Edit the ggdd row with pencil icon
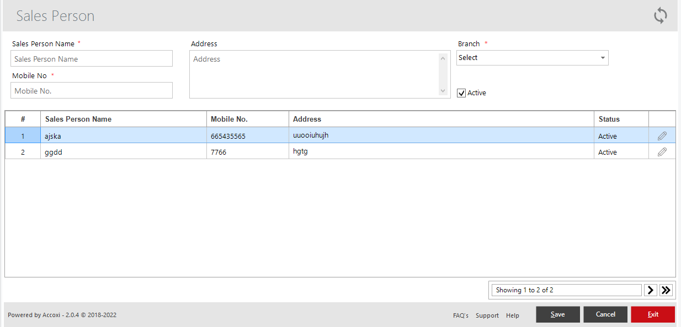Viewport: 681px width, 327px height. tap(662, 152)
